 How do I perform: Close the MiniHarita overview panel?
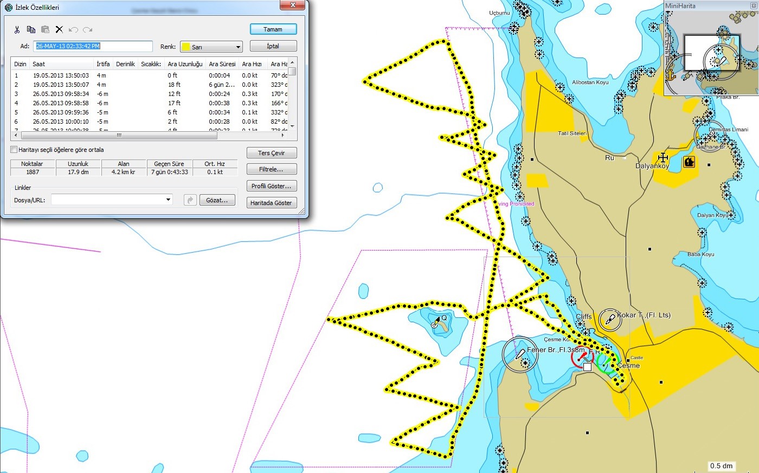pyautogui.click(x=753, y=5)
